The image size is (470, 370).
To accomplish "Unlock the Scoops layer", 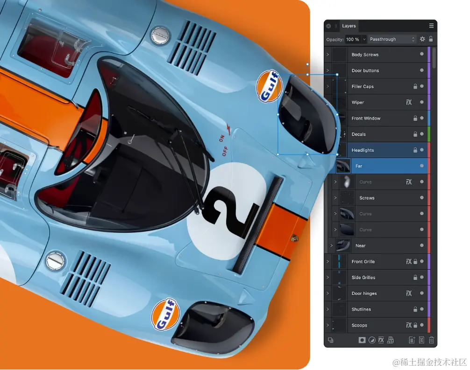I will point(415,325).
